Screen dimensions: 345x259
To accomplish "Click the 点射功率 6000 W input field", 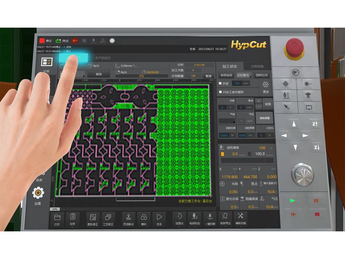I will pos(224,135).
